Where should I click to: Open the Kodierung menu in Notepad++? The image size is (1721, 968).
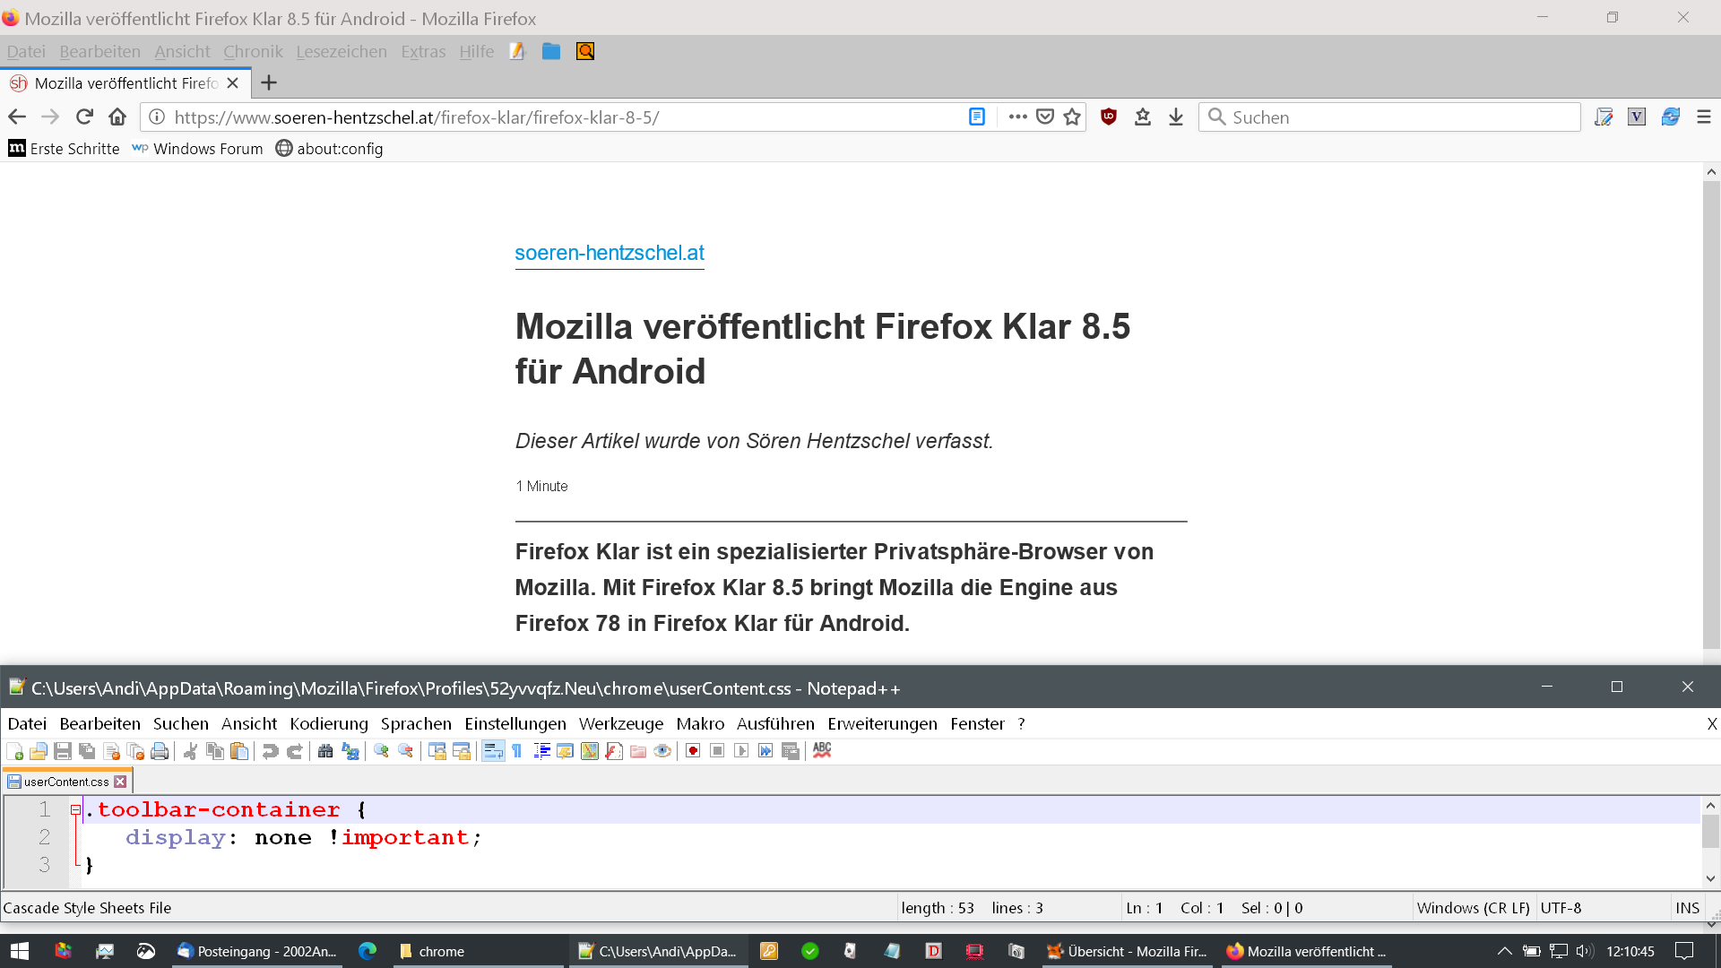click(x=329, y=723)
